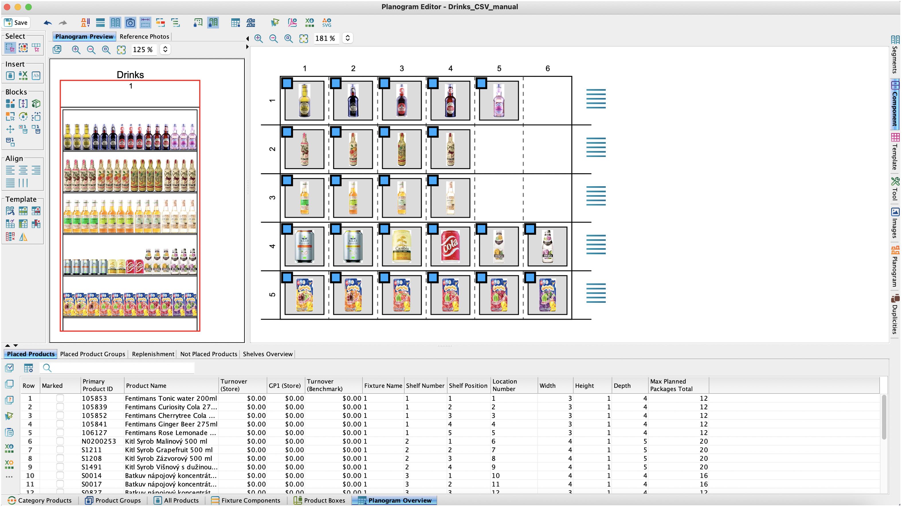Click the more options ellipsis in the table sidebar
The width and height of the screenshot is (902, 507).
[9, 477]
